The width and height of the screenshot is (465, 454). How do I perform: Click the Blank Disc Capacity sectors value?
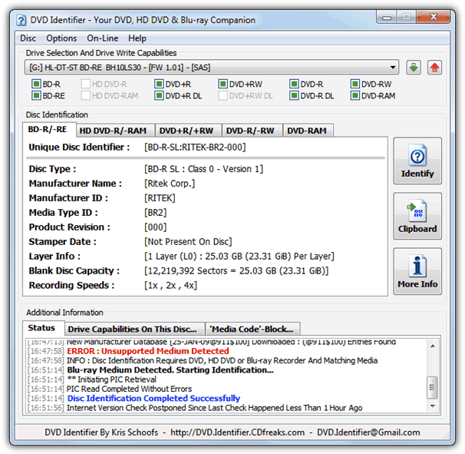pyautogui.click(x=236, y=271)
